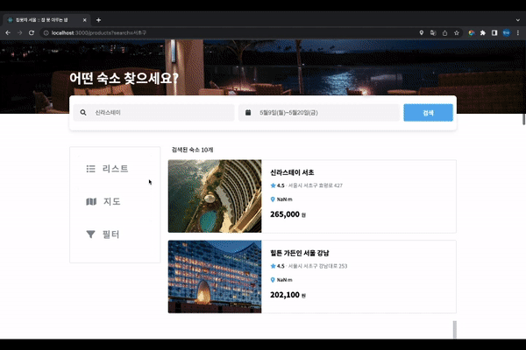Click the 서울시 서초구 효령로 427 address

click(316, 185)
